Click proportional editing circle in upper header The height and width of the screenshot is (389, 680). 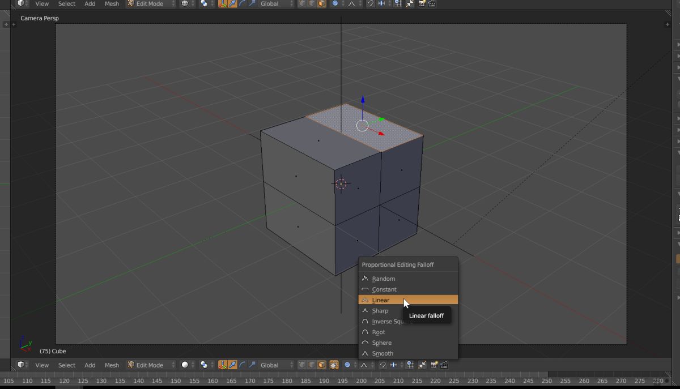(338, 3)
